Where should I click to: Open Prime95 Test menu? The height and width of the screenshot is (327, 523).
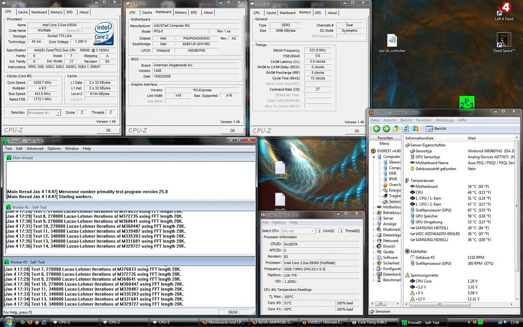[x=9, y=149]
